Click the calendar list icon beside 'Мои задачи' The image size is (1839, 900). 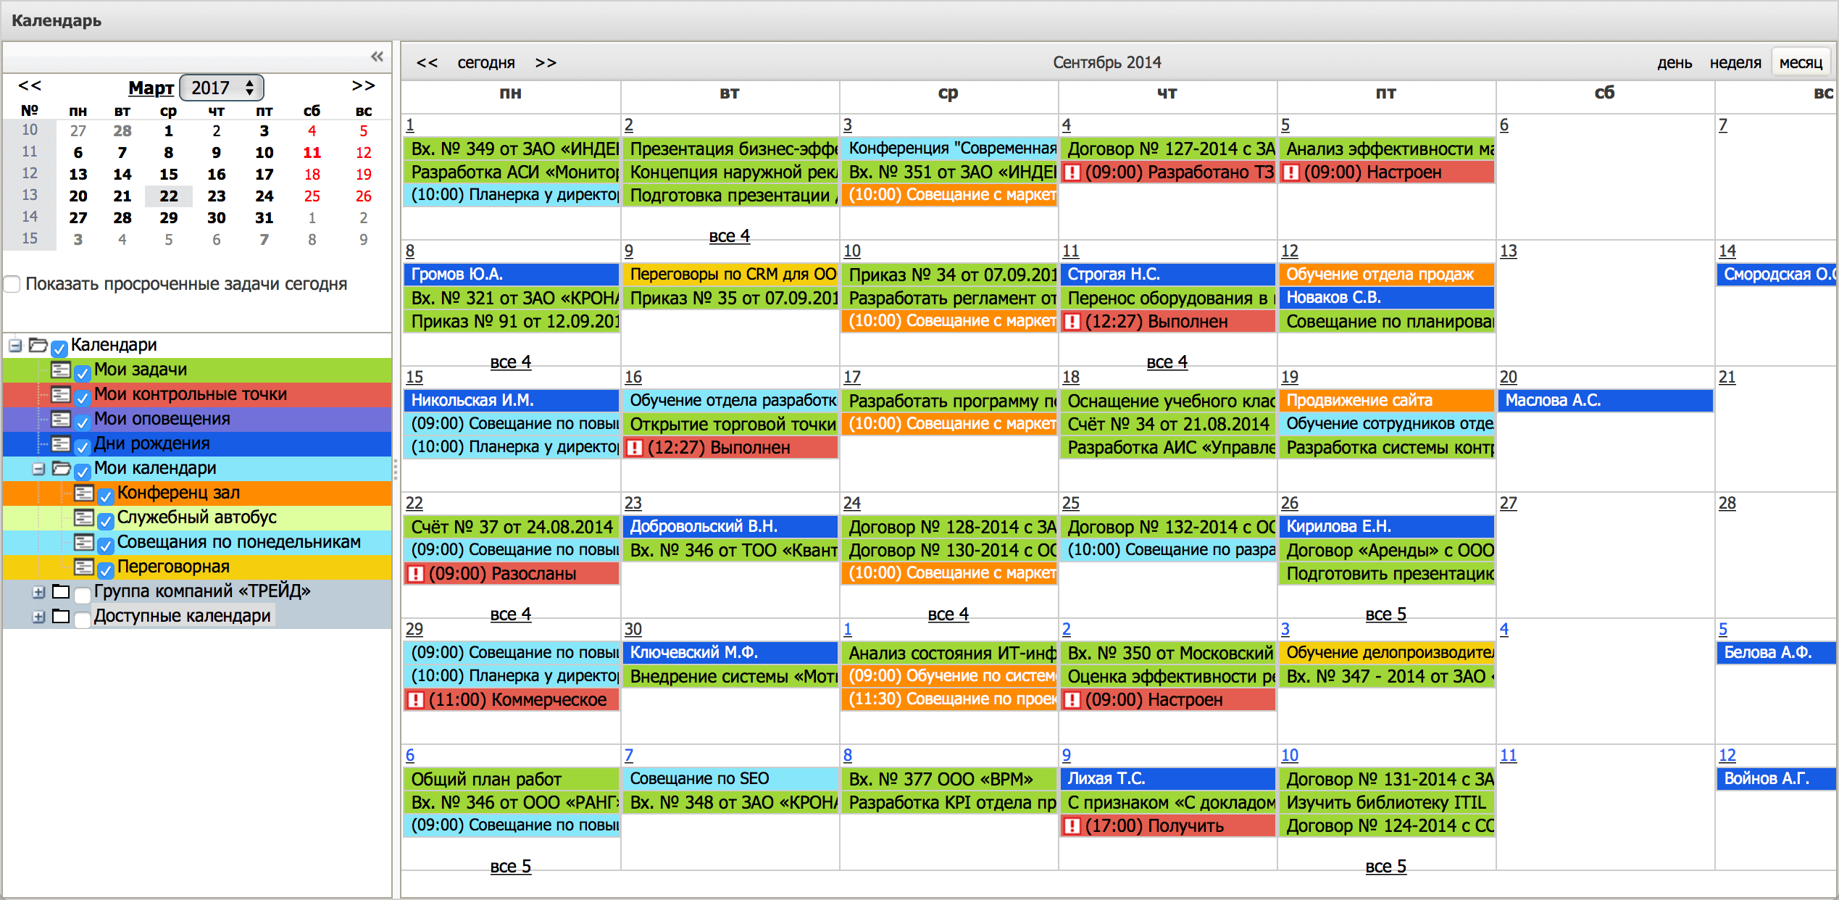[x=61, y=370]
